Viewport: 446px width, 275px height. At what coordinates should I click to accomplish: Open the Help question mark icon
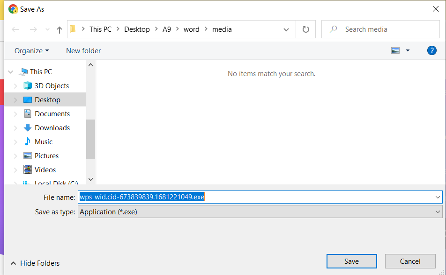pos(432,50)
